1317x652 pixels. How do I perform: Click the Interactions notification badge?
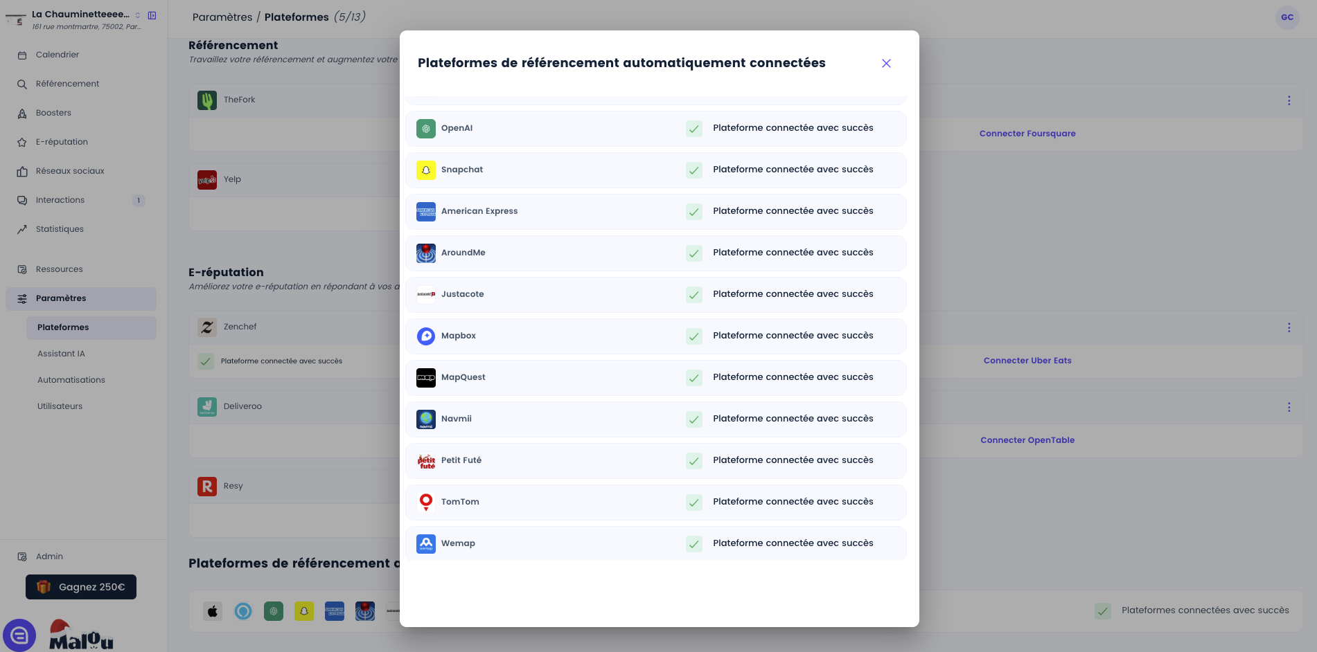(139, 201)
